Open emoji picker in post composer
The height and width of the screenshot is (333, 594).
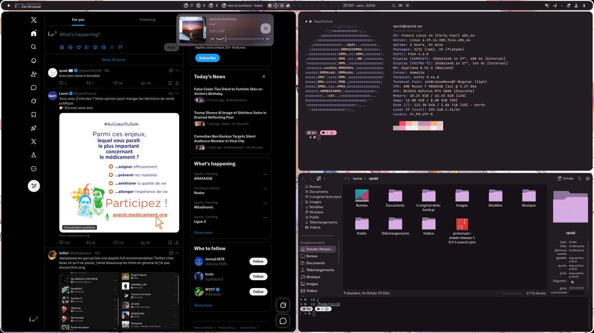coord(95,47)
